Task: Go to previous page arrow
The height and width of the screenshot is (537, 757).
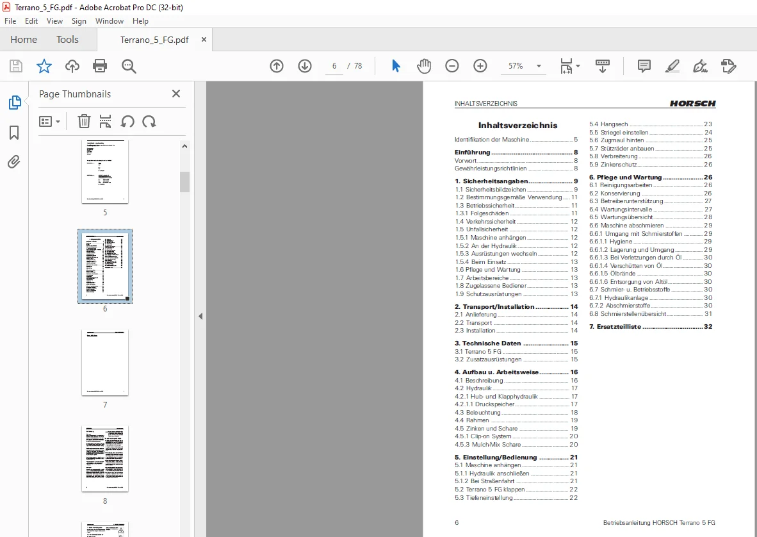Action: pyautogui.click(x=277, y=66)
